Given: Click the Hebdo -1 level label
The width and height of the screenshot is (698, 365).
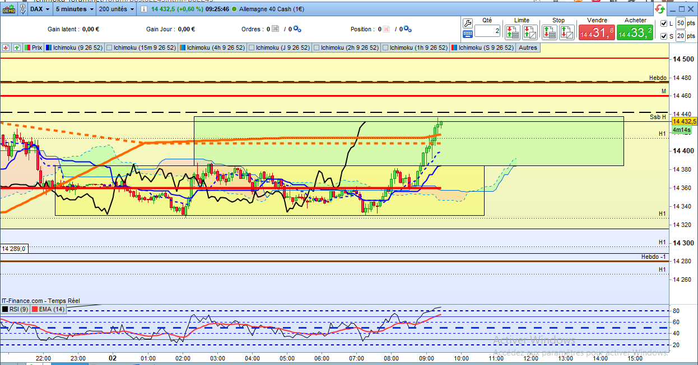Looking at the screenshot, I should (x=654, y=257).
